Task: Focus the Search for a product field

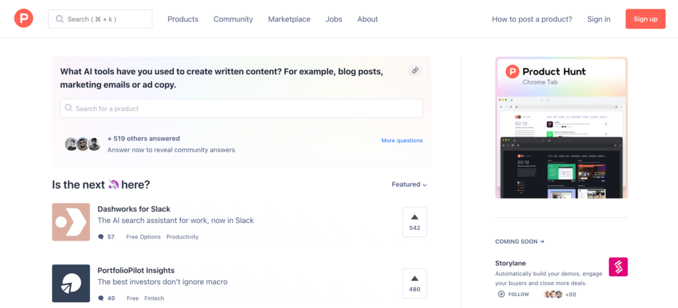Action: click(241, 108)
